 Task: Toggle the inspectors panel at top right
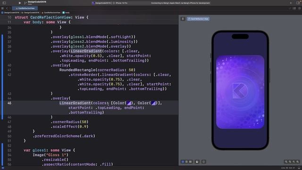[x=298, y=3]
